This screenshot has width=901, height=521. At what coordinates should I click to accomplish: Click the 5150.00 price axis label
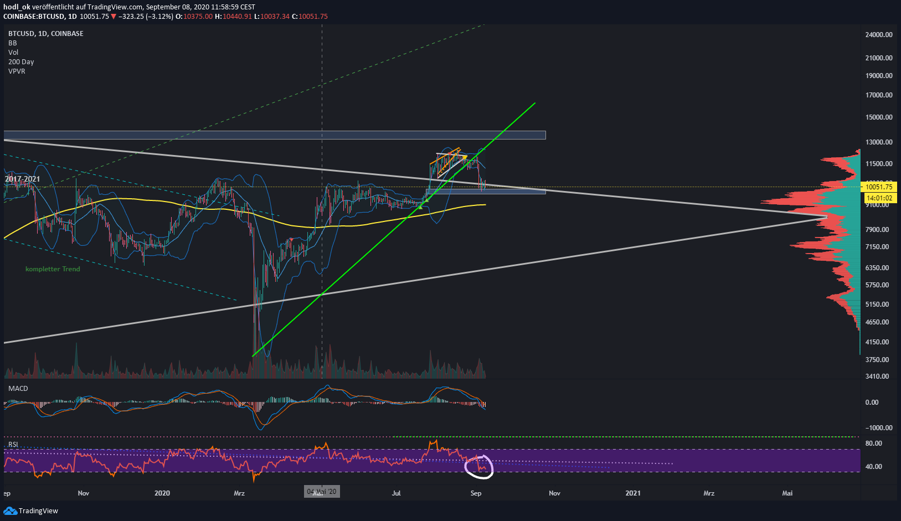(877, 305)
